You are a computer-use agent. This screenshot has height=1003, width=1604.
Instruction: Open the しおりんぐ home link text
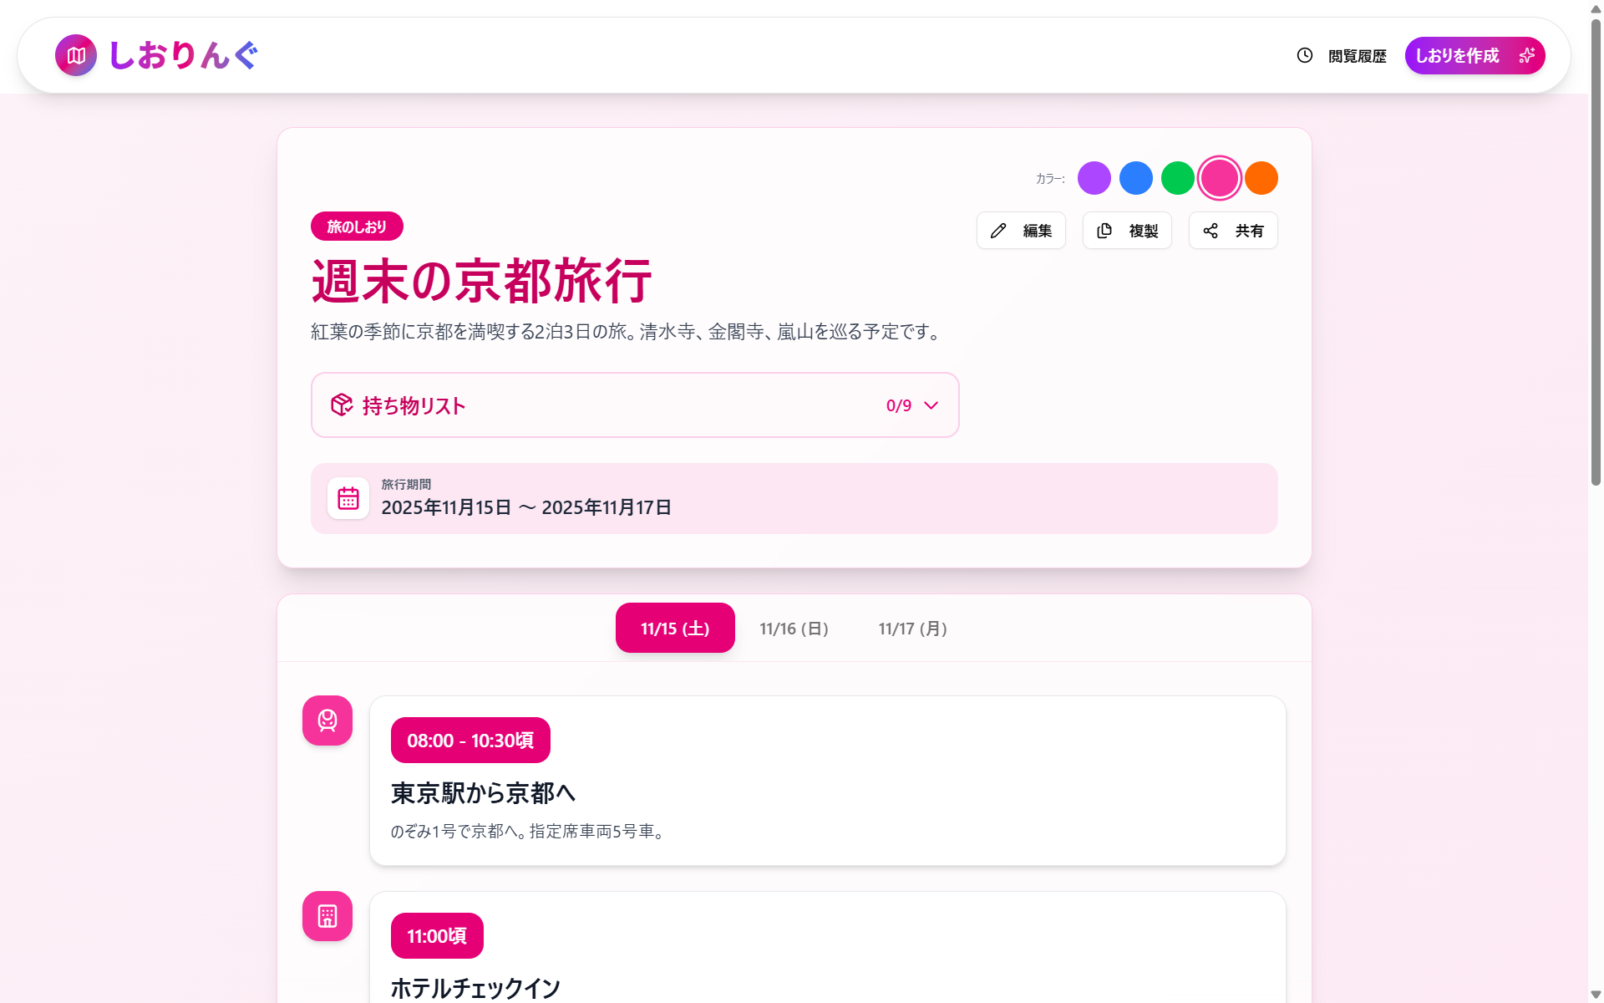click(183, 55)
